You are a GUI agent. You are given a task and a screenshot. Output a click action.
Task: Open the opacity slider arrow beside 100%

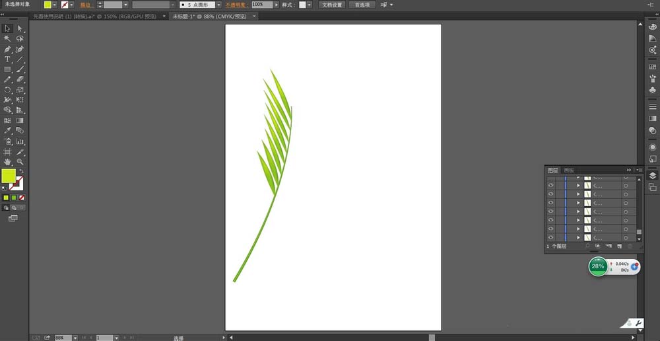pos(276,5)
